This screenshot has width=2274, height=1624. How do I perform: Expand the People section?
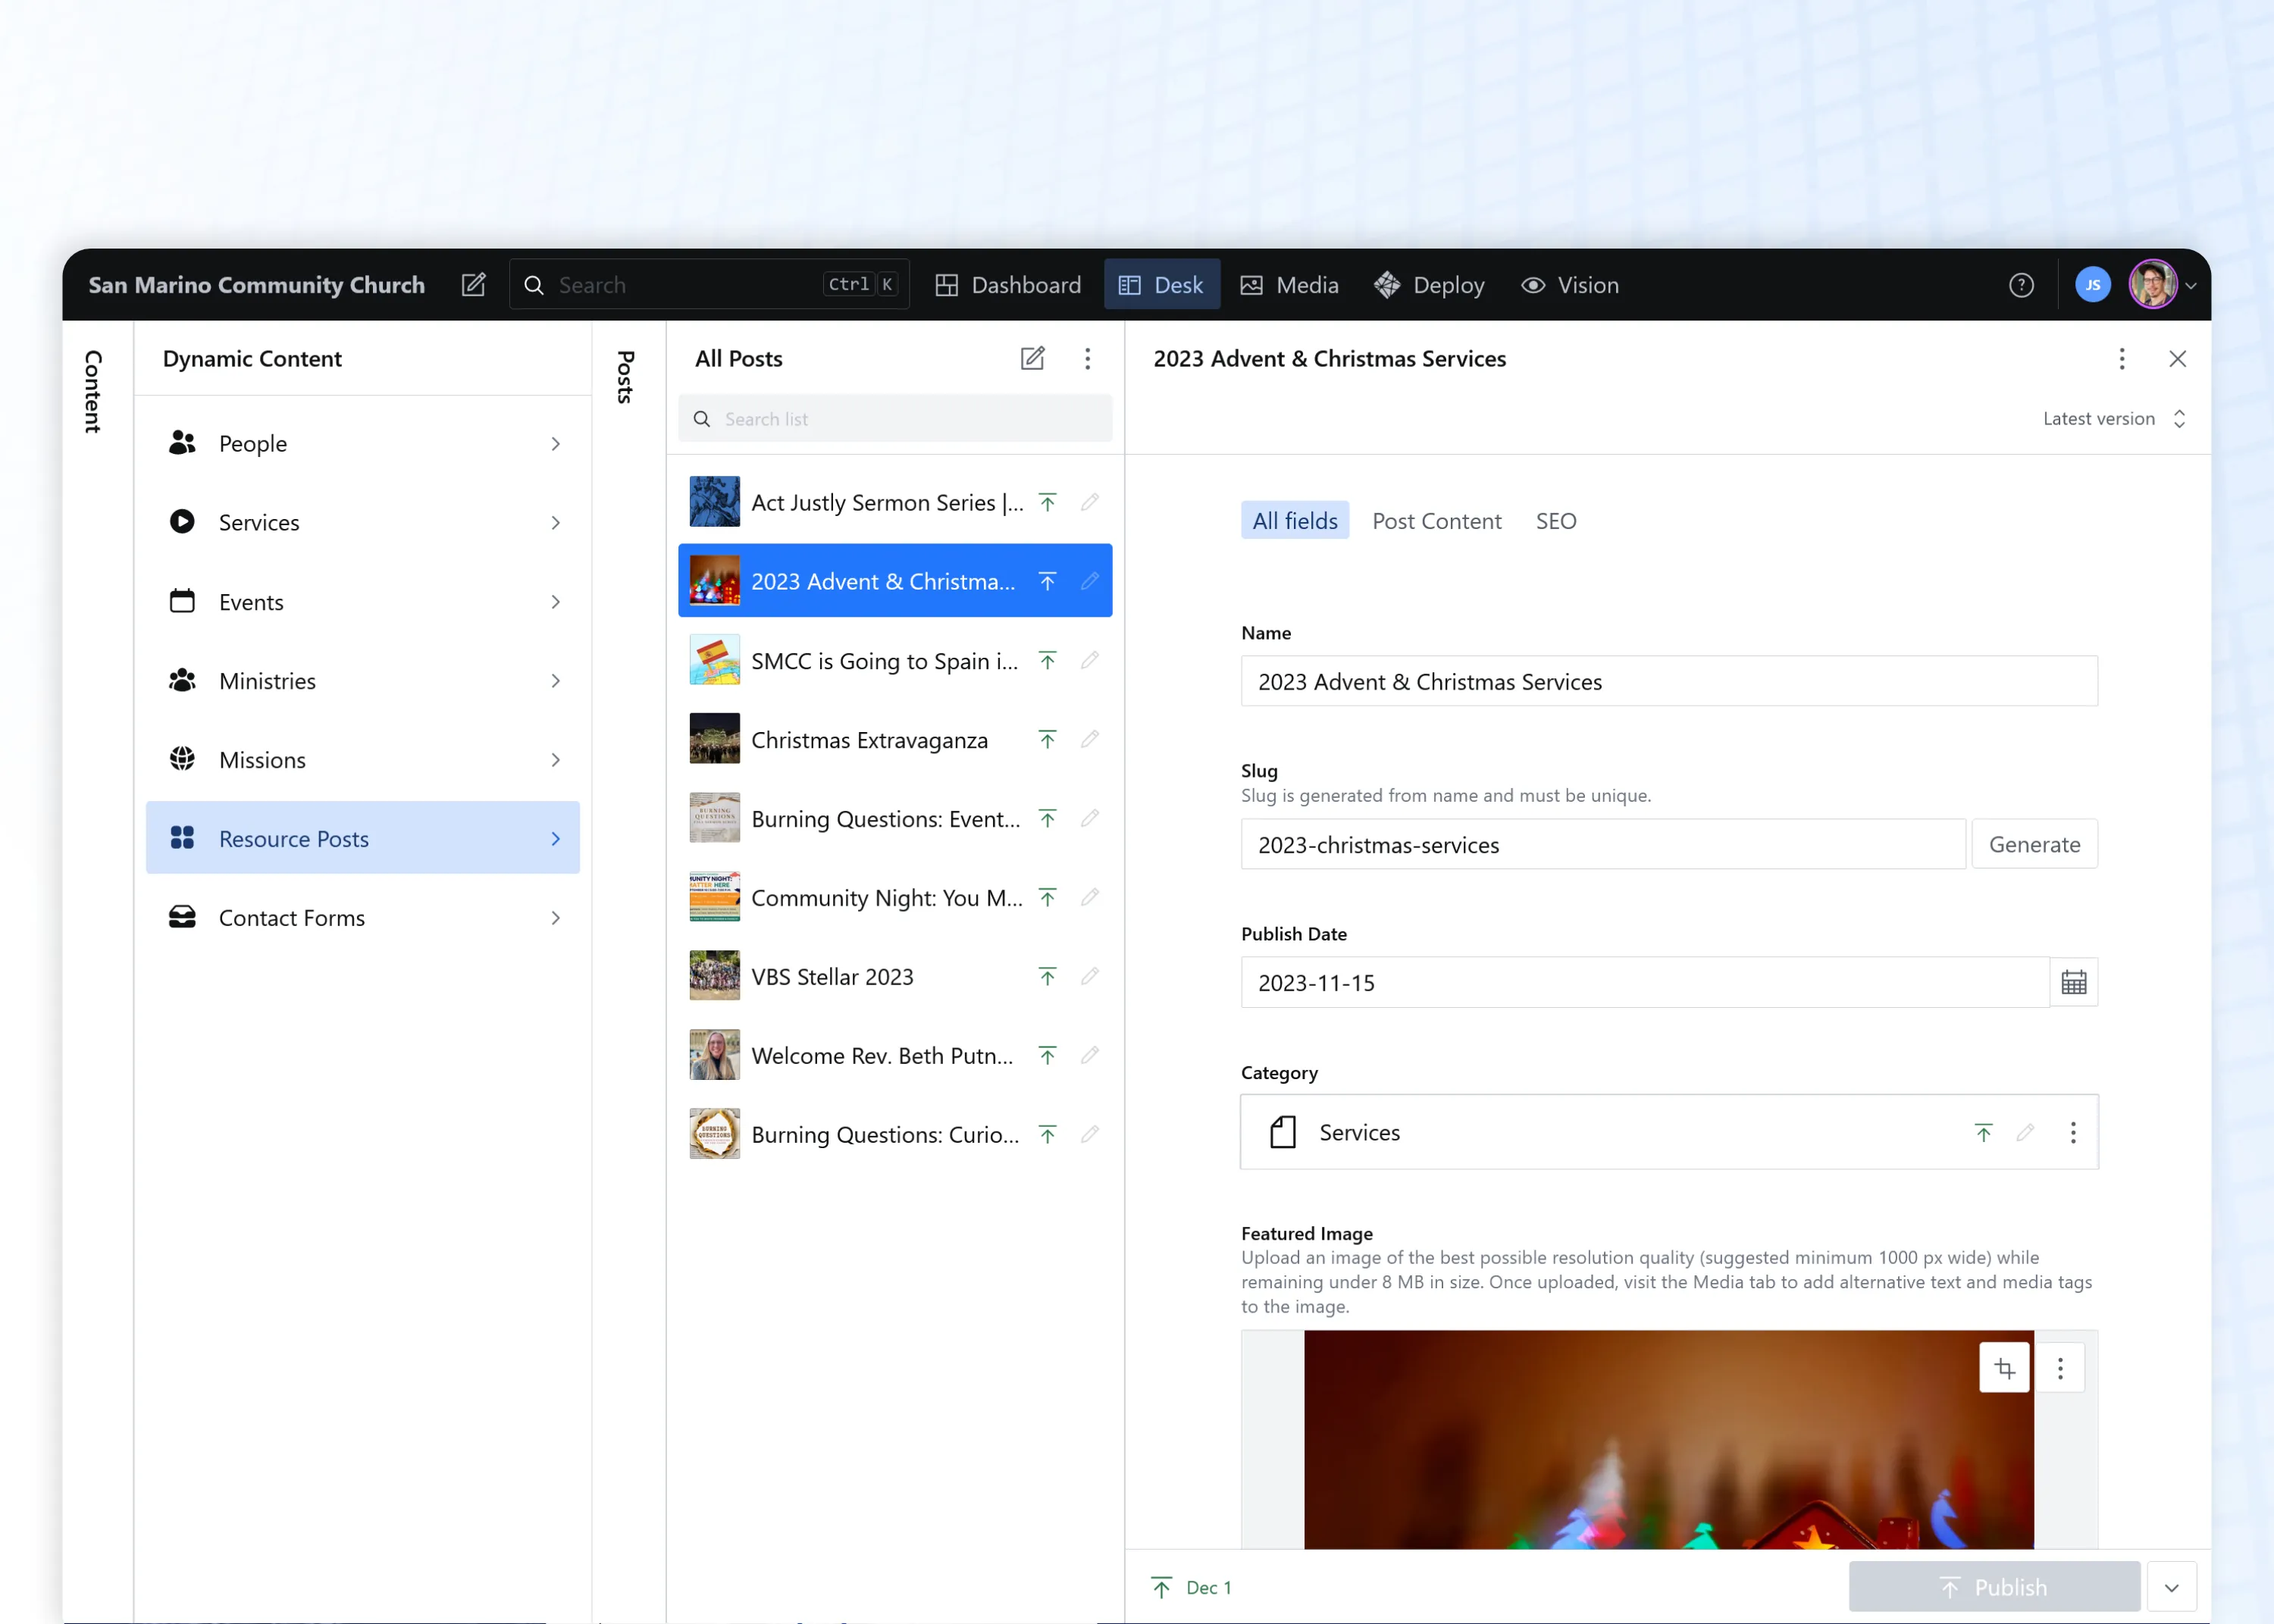click(x=362, y=443)
